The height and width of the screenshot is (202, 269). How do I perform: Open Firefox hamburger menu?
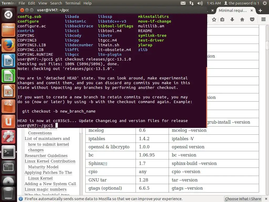[263, 19]
